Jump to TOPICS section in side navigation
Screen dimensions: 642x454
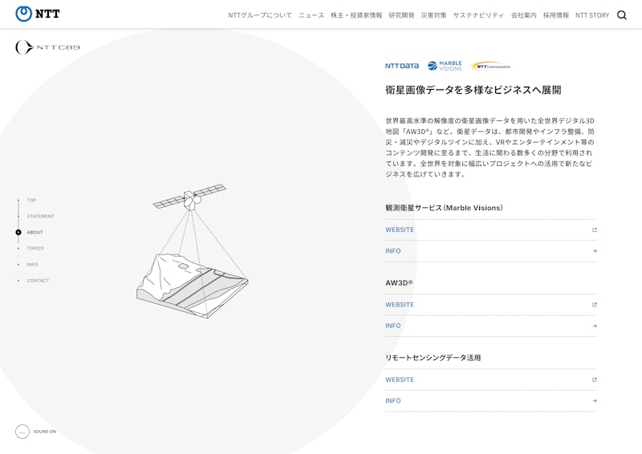click(x=35, y=248)
